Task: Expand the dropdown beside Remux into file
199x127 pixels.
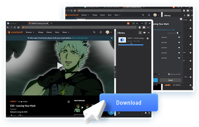Action: click(159, 74)
